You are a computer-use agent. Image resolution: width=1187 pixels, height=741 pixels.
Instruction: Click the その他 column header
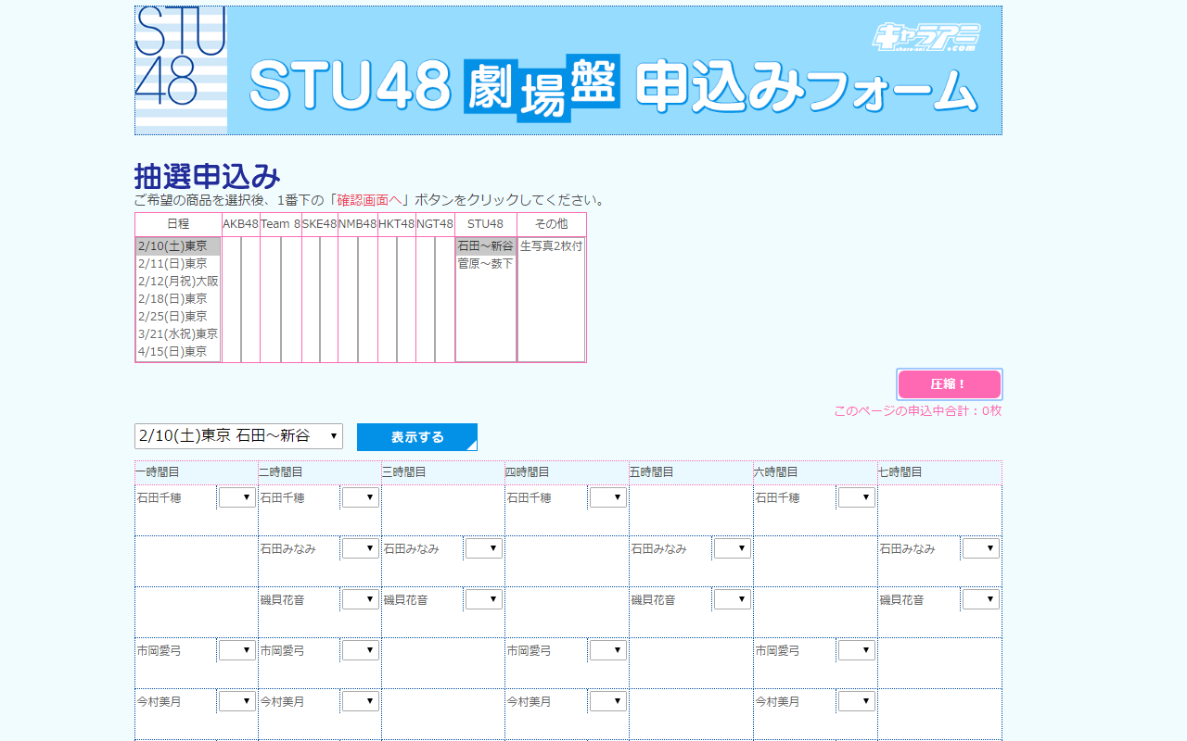click(552, 224)
